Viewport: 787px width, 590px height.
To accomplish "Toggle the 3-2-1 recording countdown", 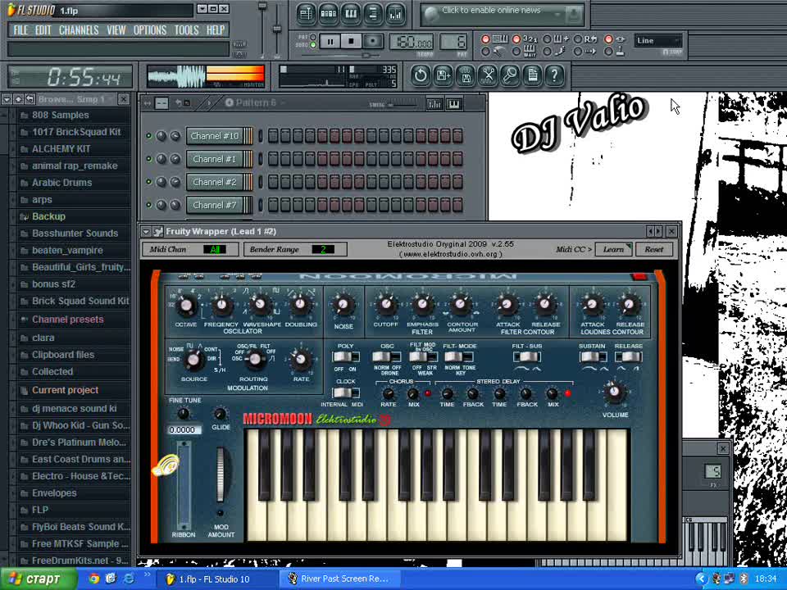I will (516, 39).
